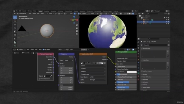Open the Render menu
Image resolution: width=184 pixels, height=104 pixels.
pos(24,11)
